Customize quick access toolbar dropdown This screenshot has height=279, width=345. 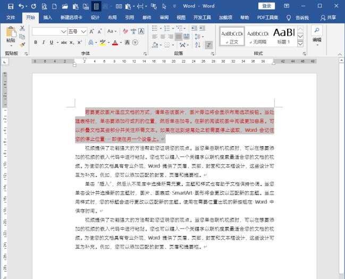coord(174,6)
